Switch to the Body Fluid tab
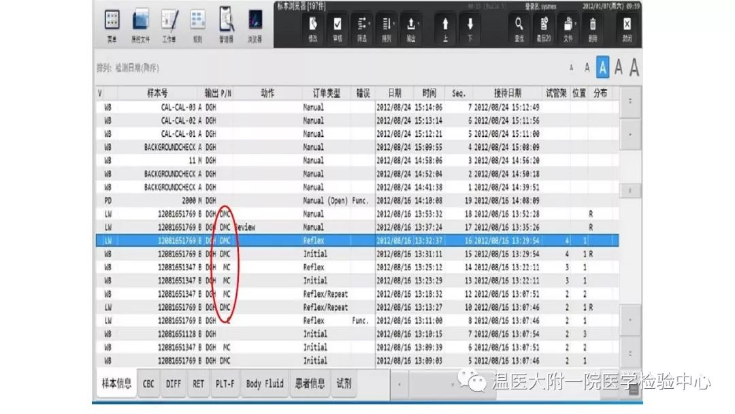 [265, 383]
